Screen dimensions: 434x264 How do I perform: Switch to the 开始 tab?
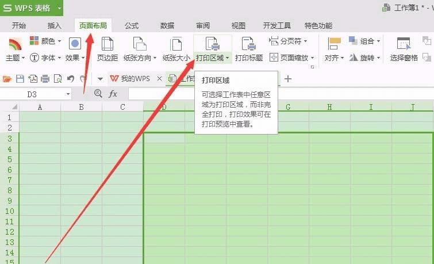tap(19, 26)
